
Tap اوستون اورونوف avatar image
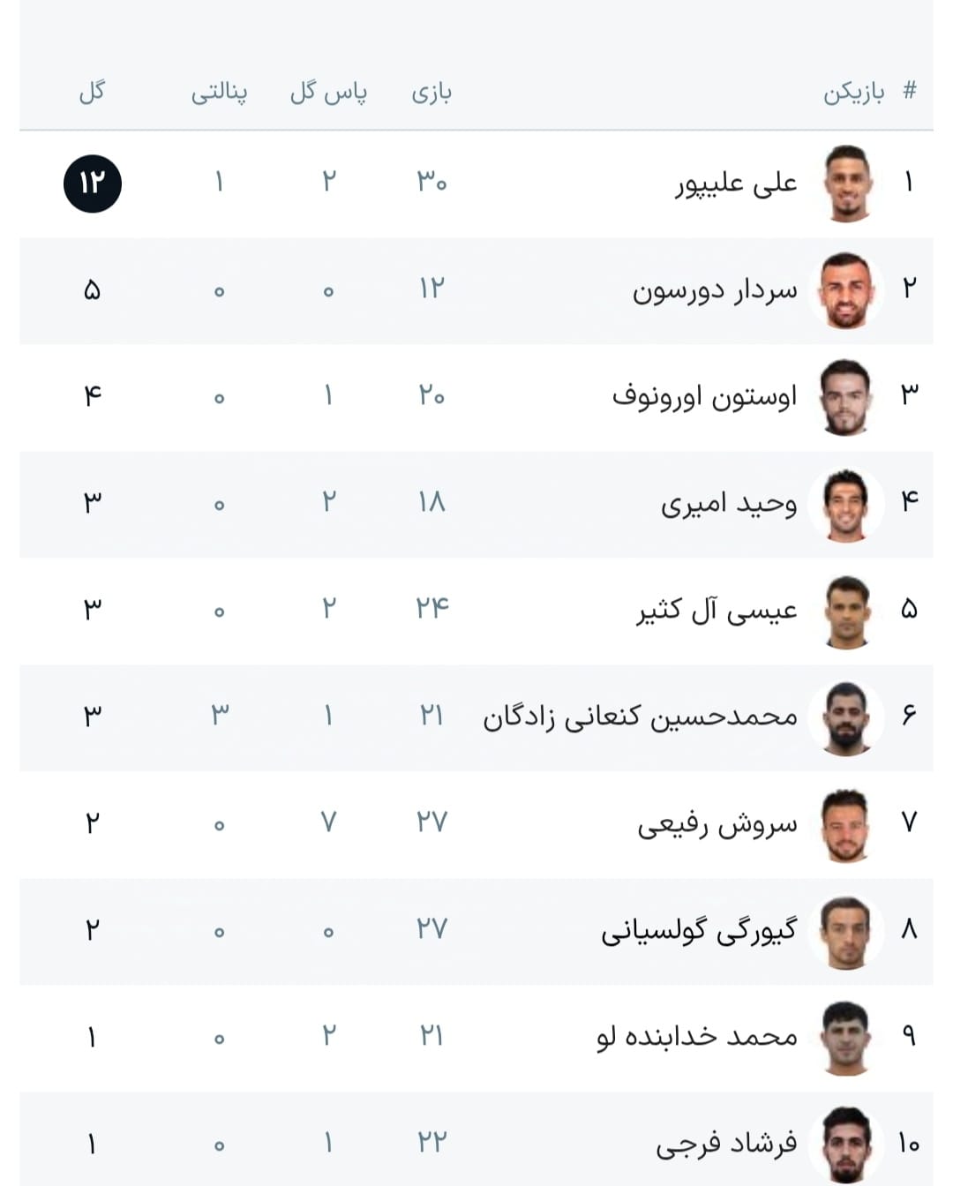(847, 397)
